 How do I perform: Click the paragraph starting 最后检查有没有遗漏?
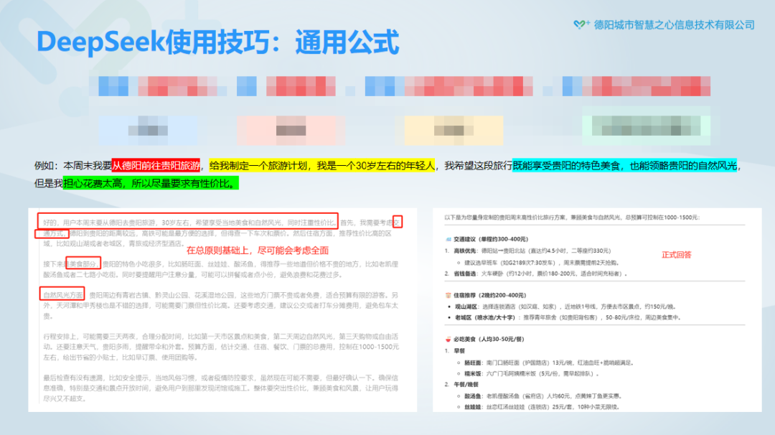click(x=221, y=388)
